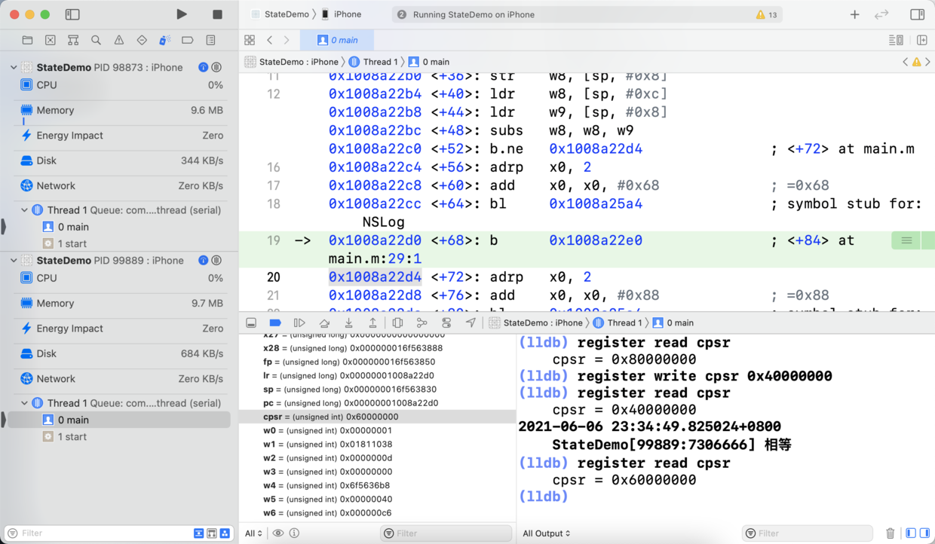935x544 pixels.
Task: Open the Issue navigator warning icon
Action: click(119, 40)
